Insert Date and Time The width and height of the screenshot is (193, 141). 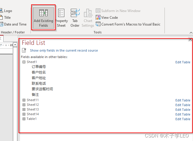[13, 24]
